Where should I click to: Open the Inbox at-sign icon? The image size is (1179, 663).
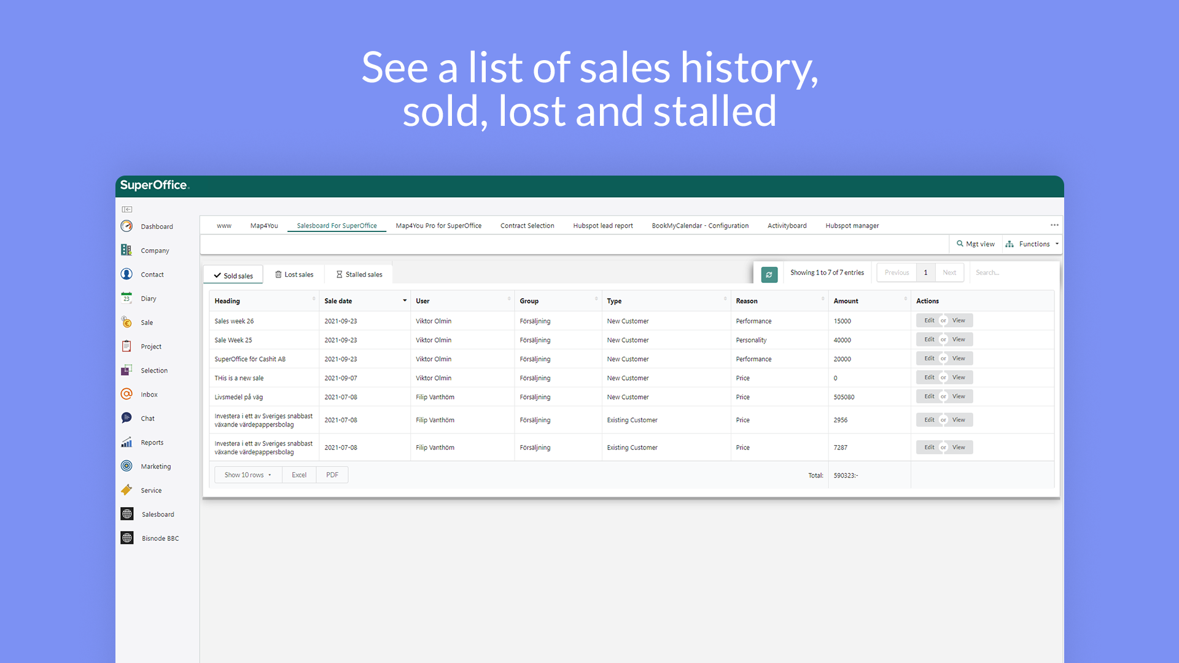[126, 394]
